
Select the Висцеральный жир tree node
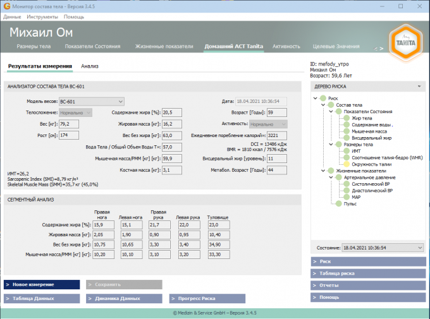[370, 138]
